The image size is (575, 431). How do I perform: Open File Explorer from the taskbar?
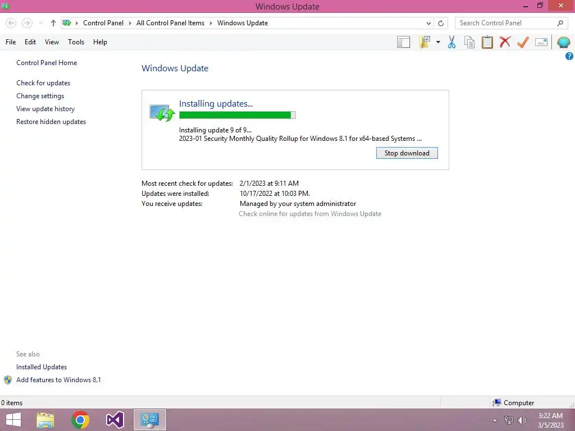pos(45,420)
